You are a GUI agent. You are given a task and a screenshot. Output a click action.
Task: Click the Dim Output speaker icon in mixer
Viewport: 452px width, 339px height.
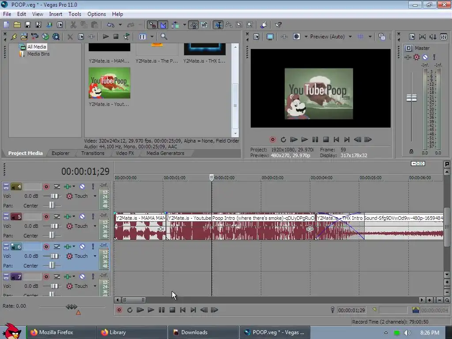[x=433, y=37]
